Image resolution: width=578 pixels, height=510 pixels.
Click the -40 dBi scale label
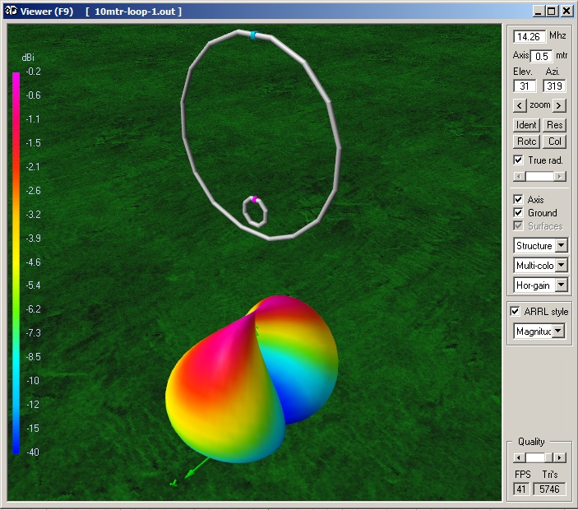coord(33,452)
